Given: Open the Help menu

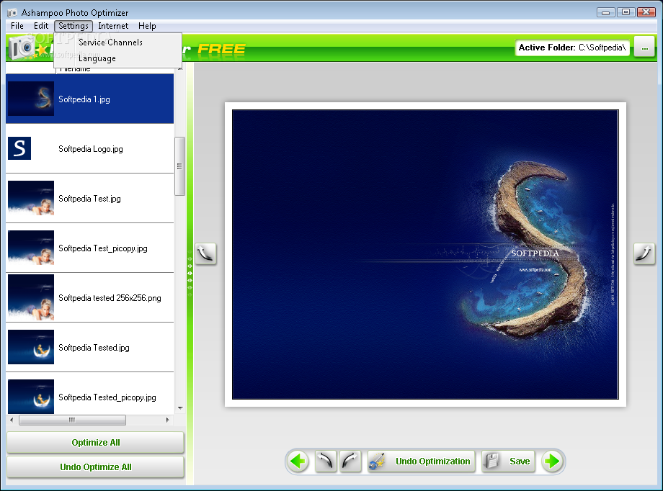Looking at the screenshot, I should 147,26.
